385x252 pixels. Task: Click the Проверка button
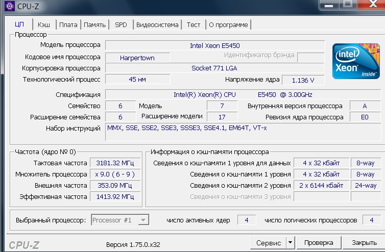tap(319, 242)
